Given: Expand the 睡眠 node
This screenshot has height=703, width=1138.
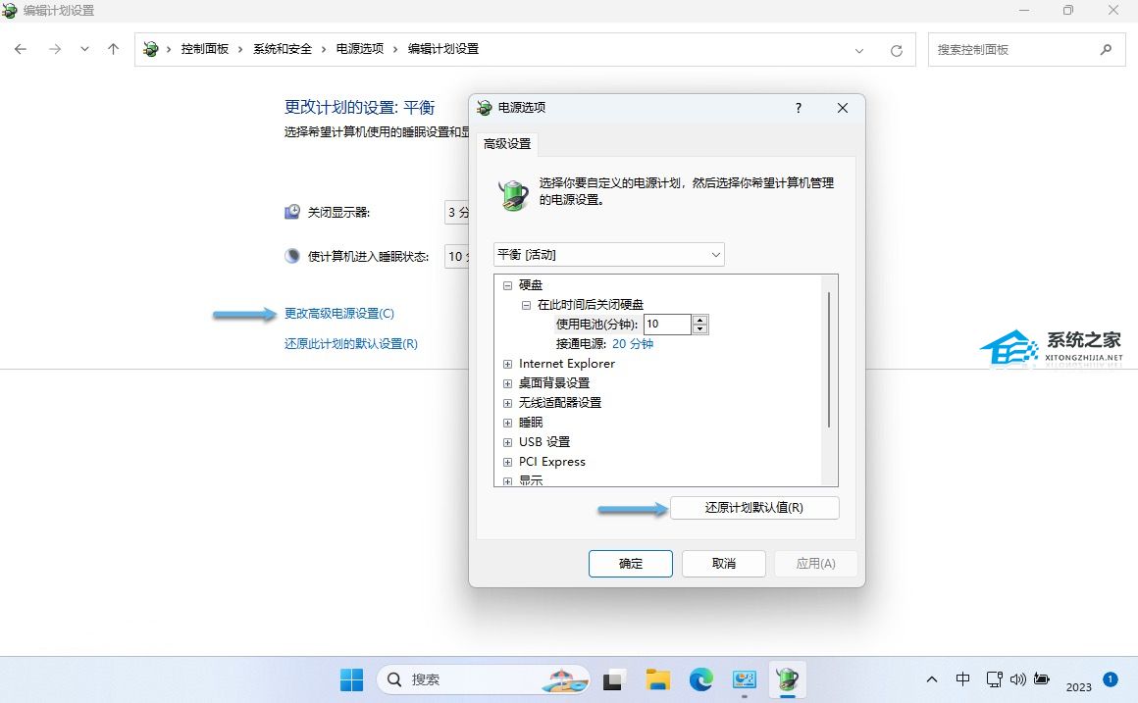Looking at the screenshot, I should (507, 423).
